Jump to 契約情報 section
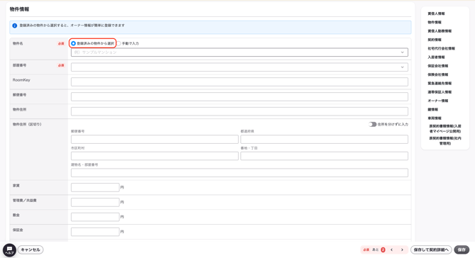The height and width of the screenshot is (258, 475). [x=435, y=40]
